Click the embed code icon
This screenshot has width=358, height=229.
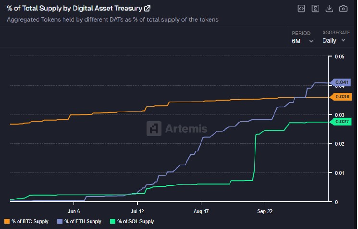pos(301,9)
